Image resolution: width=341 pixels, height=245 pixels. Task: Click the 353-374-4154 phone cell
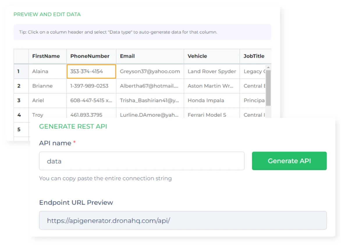tap(91, 71)
